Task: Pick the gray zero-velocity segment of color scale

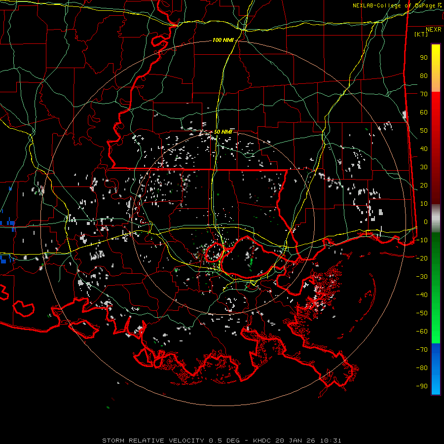Action: pyautogui.click(x=436, y=219)
